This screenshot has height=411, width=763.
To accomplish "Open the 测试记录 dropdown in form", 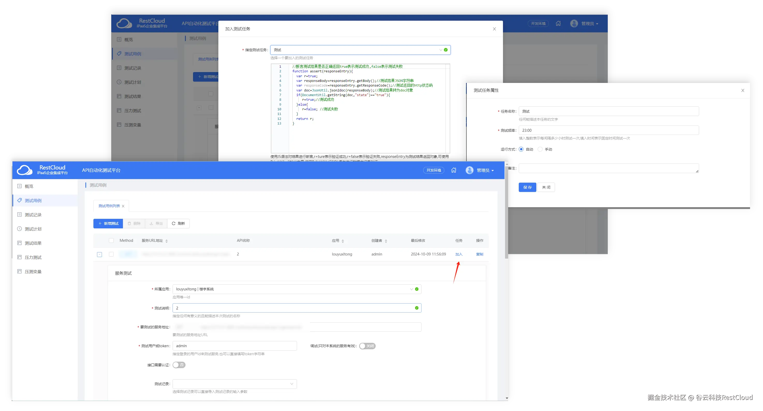I will (x=234, y=384).
